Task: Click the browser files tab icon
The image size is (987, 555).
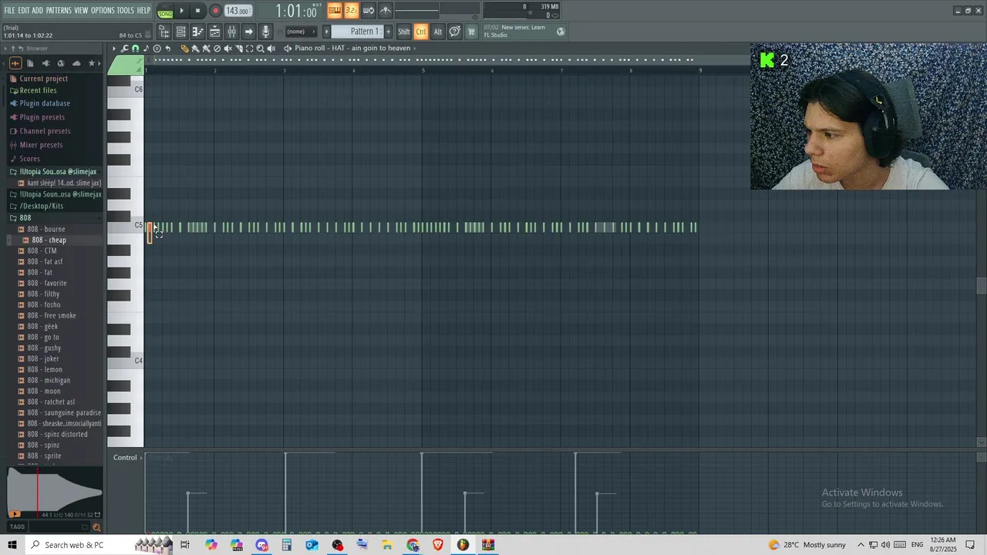Action: click(x=30, y=63)
